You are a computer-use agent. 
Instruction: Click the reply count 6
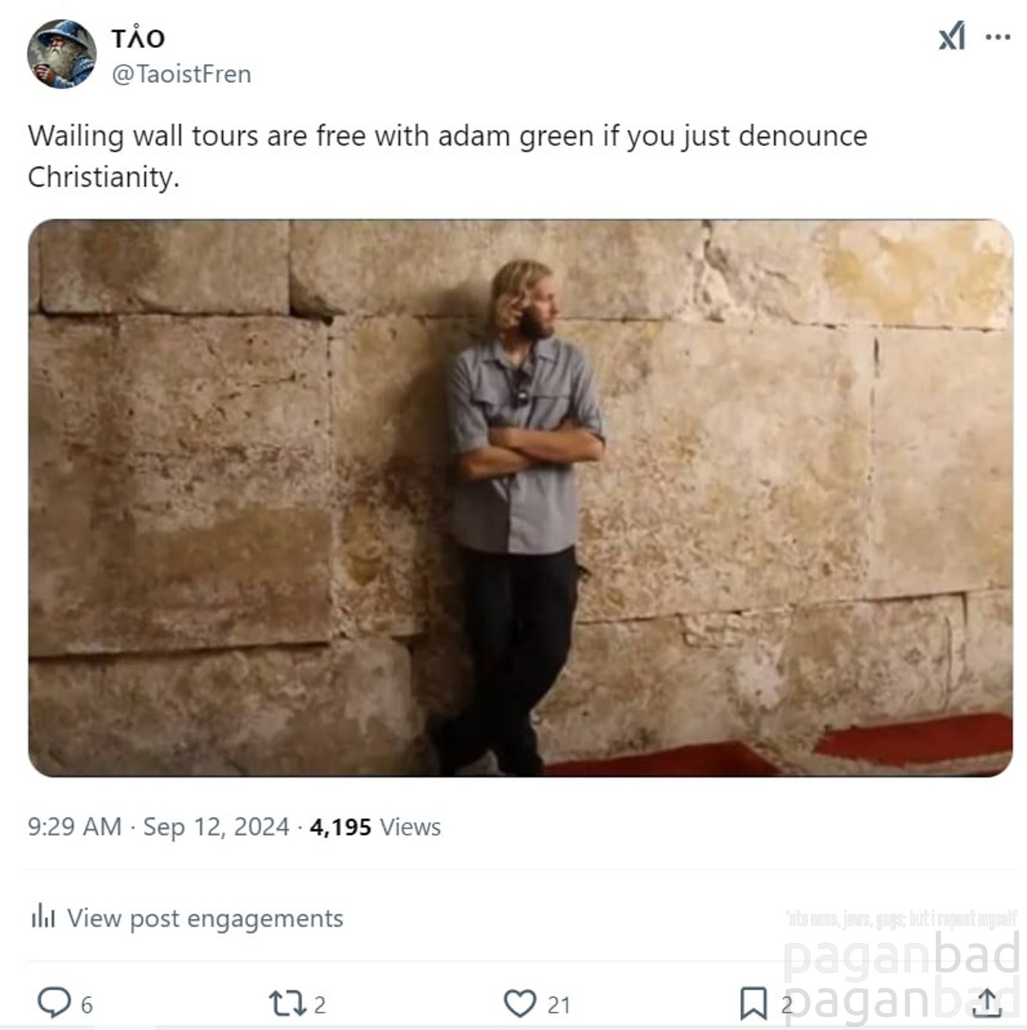point(86,1005)
